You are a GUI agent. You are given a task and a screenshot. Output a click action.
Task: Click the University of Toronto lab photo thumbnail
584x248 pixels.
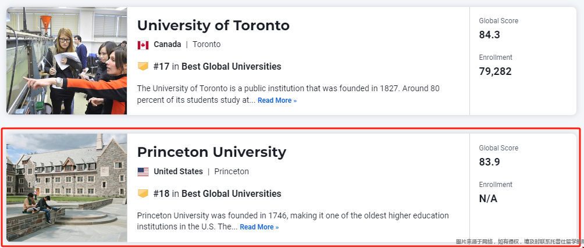[67, 60]
